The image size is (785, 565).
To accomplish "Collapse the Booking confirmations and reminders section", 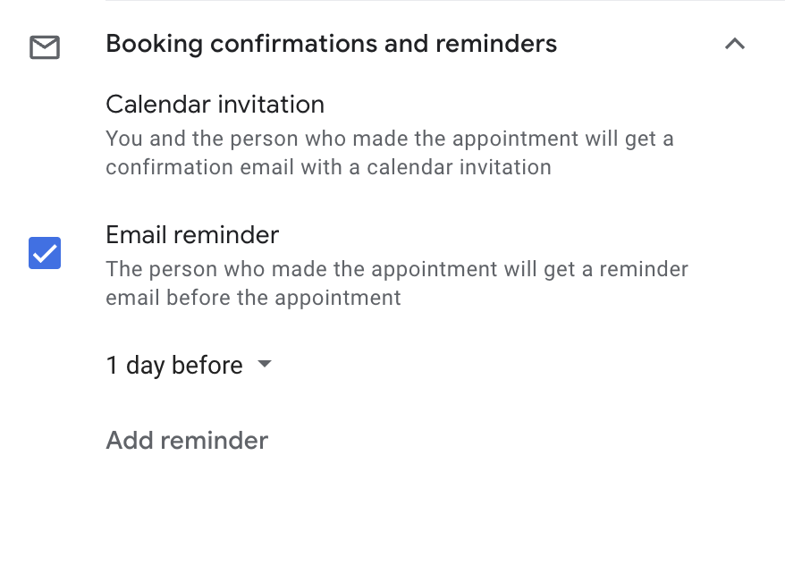I will pos(735,43).
